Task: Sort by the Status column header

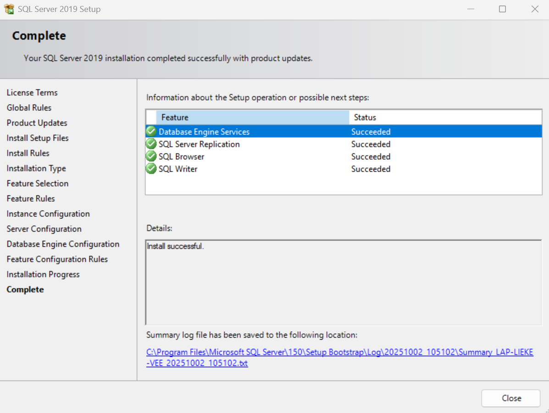Action: point(445,117)
